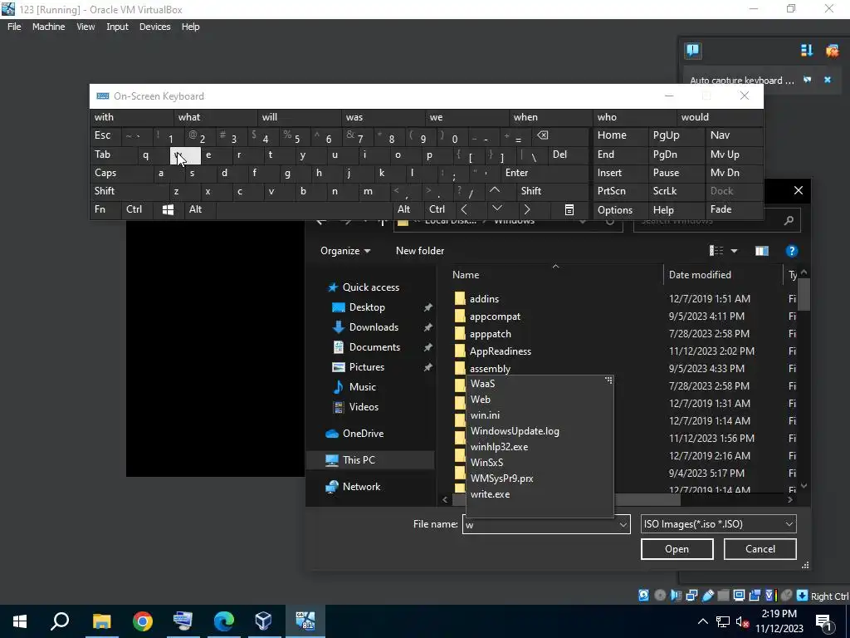Open the Input menu
This screenshot has width=850, height=638.
pyautogui.click(x=117, y=27)
